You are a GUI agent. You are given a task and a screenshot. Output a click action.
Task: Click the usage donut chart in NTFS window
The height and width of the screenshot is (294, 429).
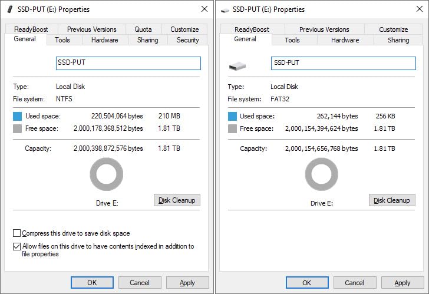(106, 174)
